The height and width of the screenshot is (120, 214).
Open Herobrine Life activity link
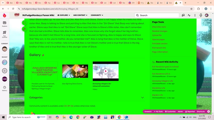(158, 88)
